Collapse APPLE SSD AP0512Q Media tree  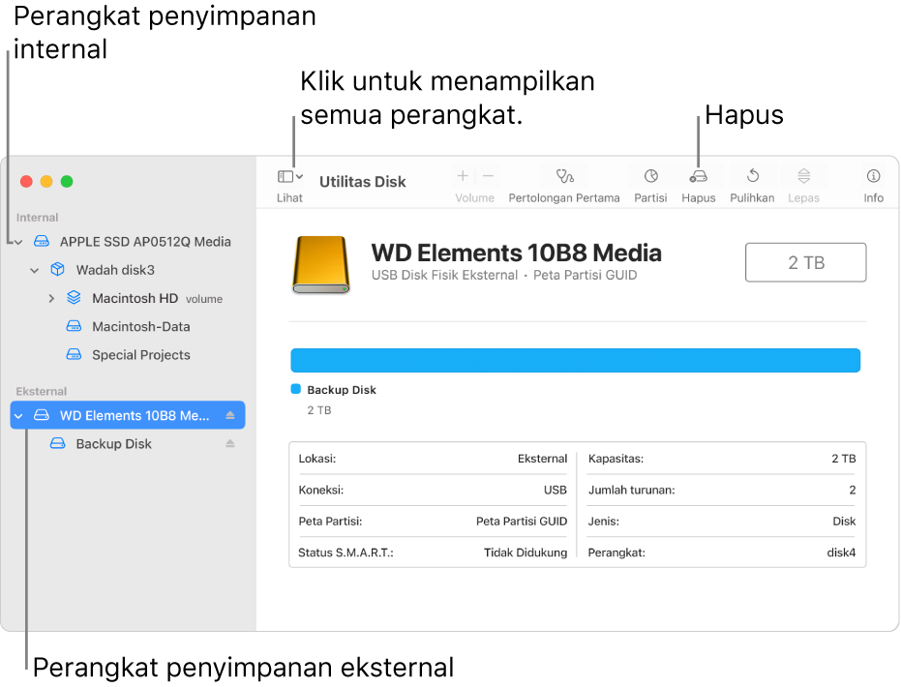click(x=18, y=243)
